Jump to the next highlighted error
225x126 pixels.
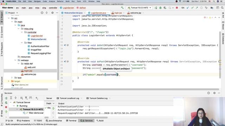219,17
